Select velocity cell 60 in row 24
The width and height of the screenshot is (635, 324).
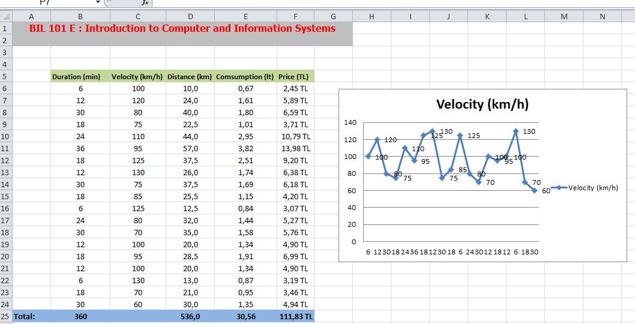point(138,305)
